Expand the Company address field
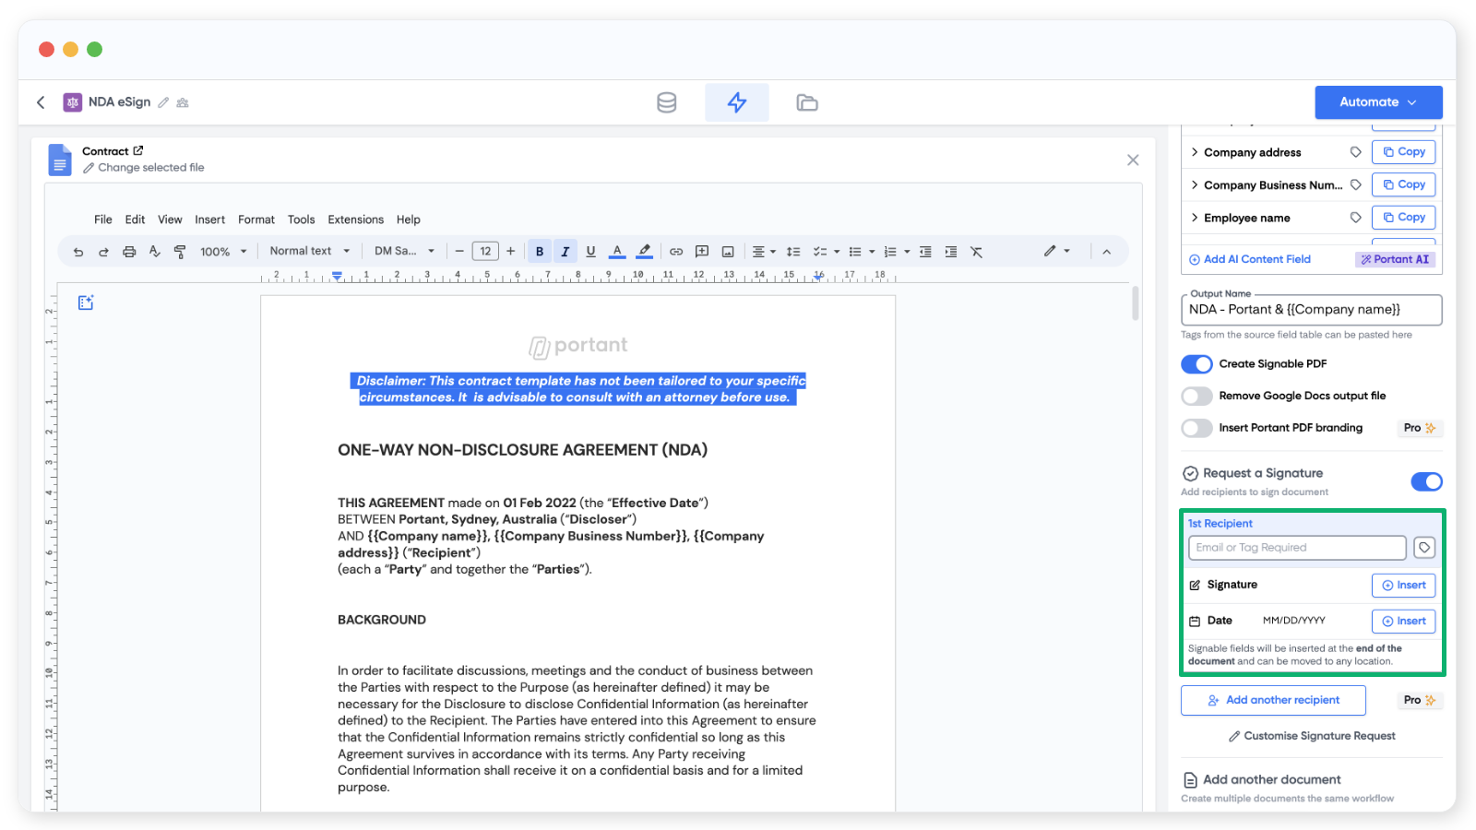The height and width of the screenshot is (830, 1476). 1195,152
